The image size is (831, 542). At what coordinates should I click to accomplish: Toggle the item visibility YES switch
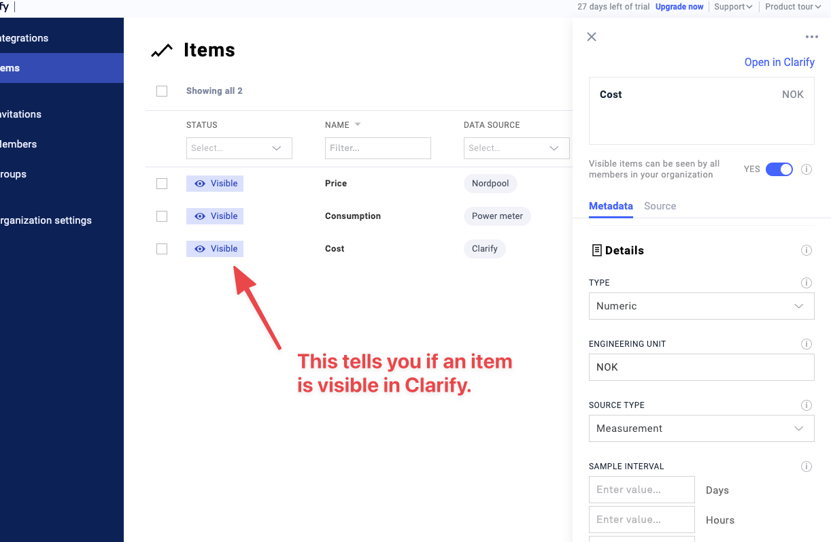(779, 169)
